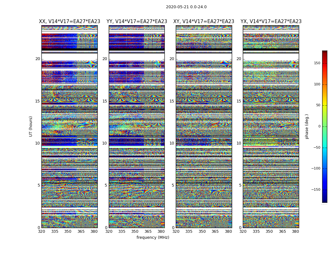Click the '15' hour tick beside XX panel
The width and height of the screenshot is (332, 253).
[38, 101]
